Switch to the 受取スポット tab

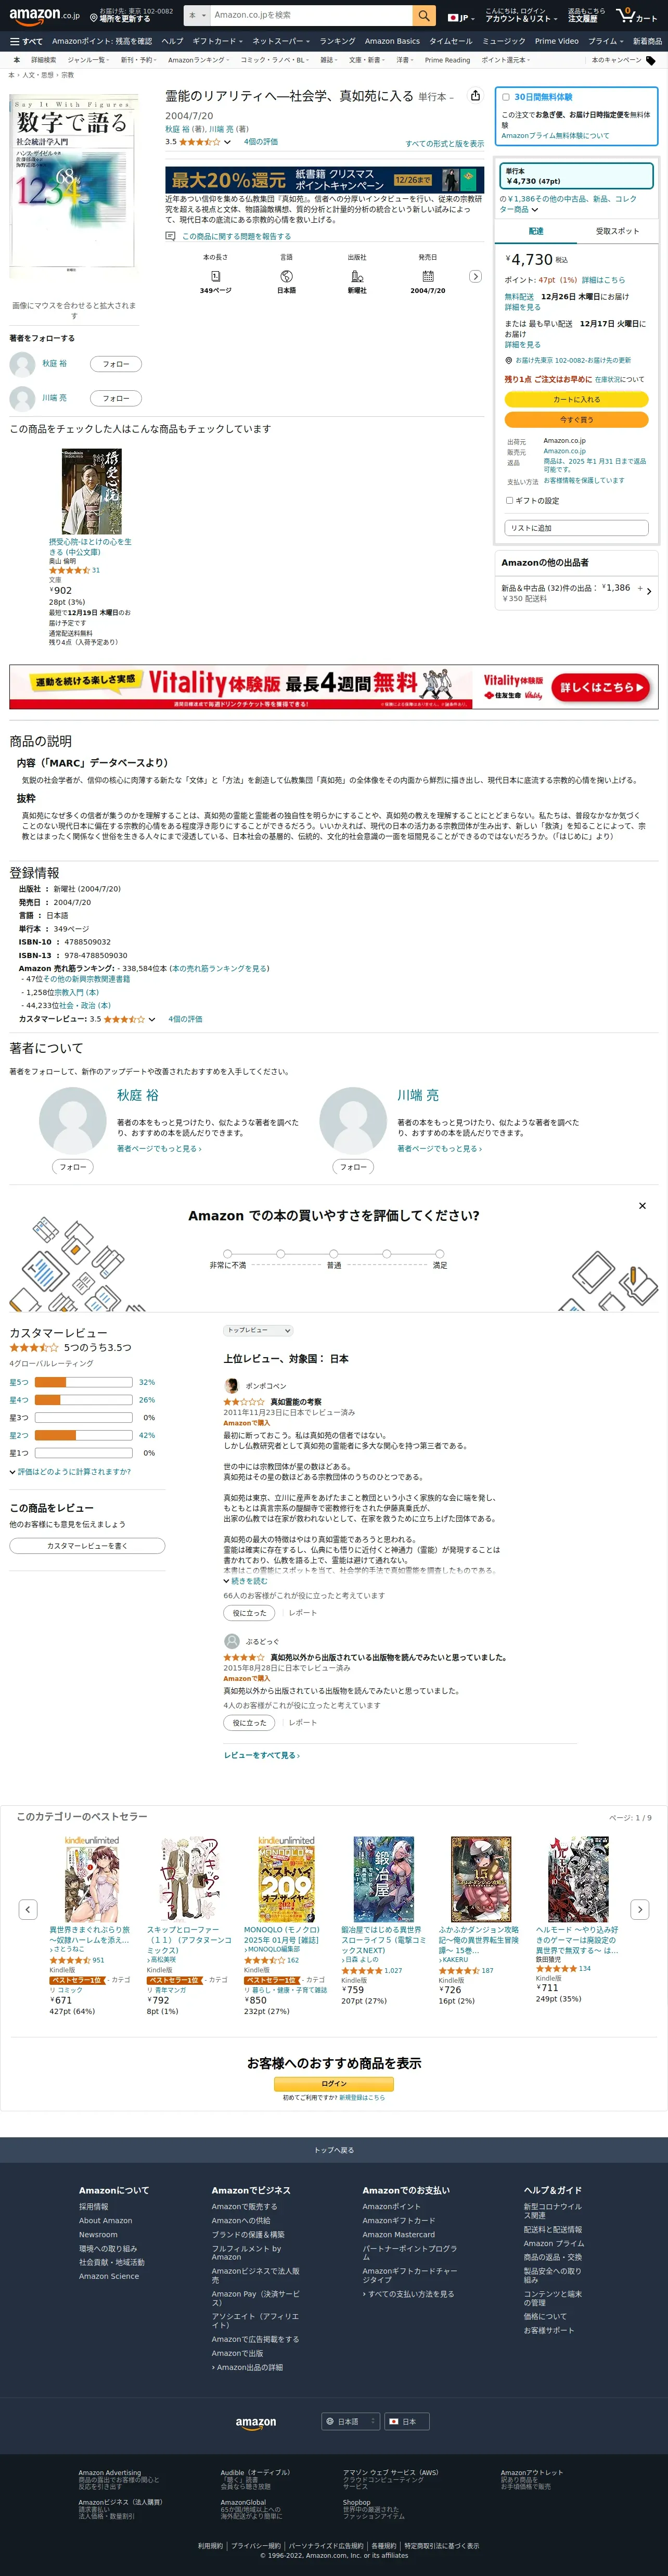pyautogui.click(x=617, y=231)
